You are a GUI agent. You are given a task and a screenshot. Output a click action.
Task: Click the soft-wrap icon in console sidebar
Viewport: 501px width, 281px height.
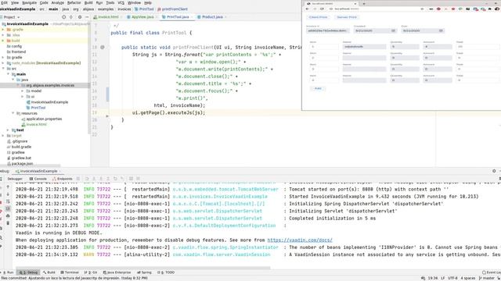coord(8,201)
